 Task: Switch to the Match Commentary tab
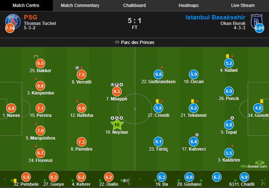click(80, 5)
